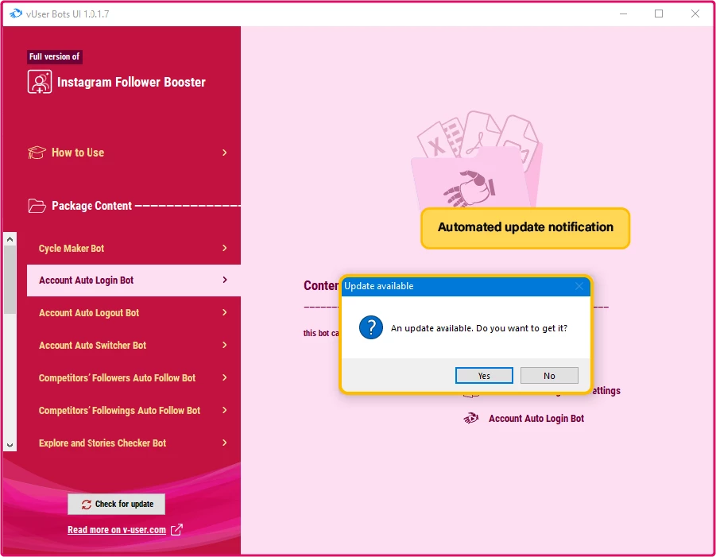This screenshot has height=557, width=716.
Task: Close the vUser Bots UI window
Action: point(695,14)
